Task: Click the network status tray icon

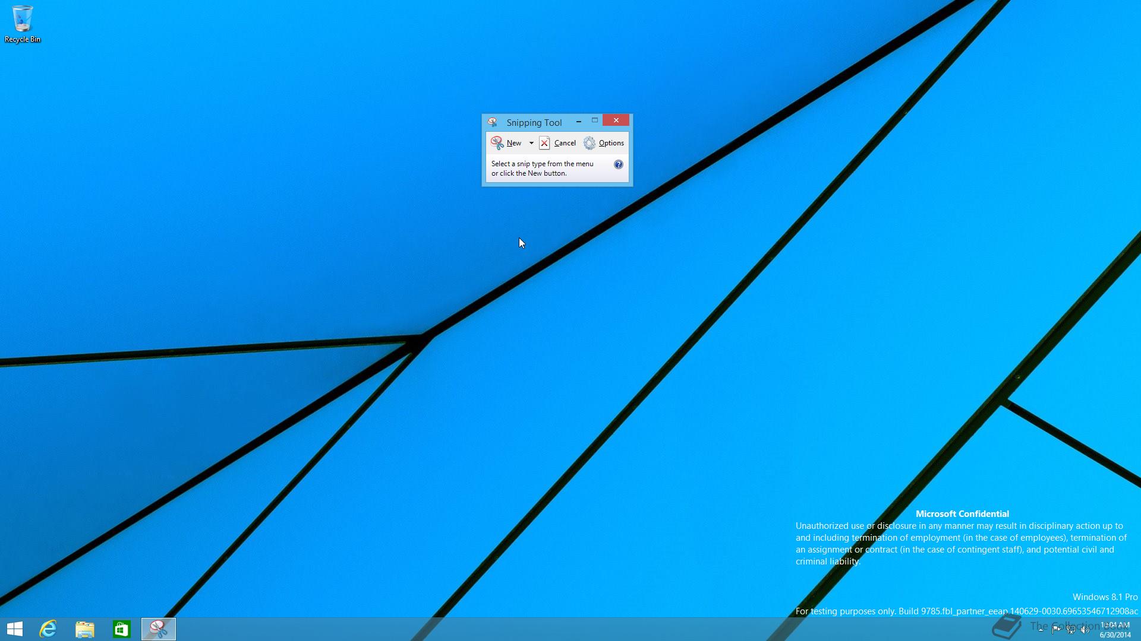Action: click(x=1071, y=630)
